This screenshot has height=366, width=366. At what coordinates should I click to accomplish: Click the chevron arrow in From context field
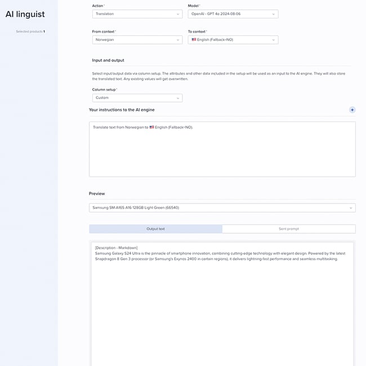(178, 40)
